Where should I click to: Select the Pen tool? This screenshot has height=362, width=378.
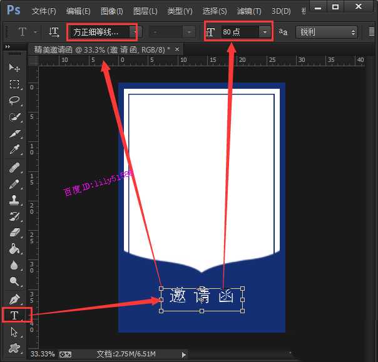14,299
